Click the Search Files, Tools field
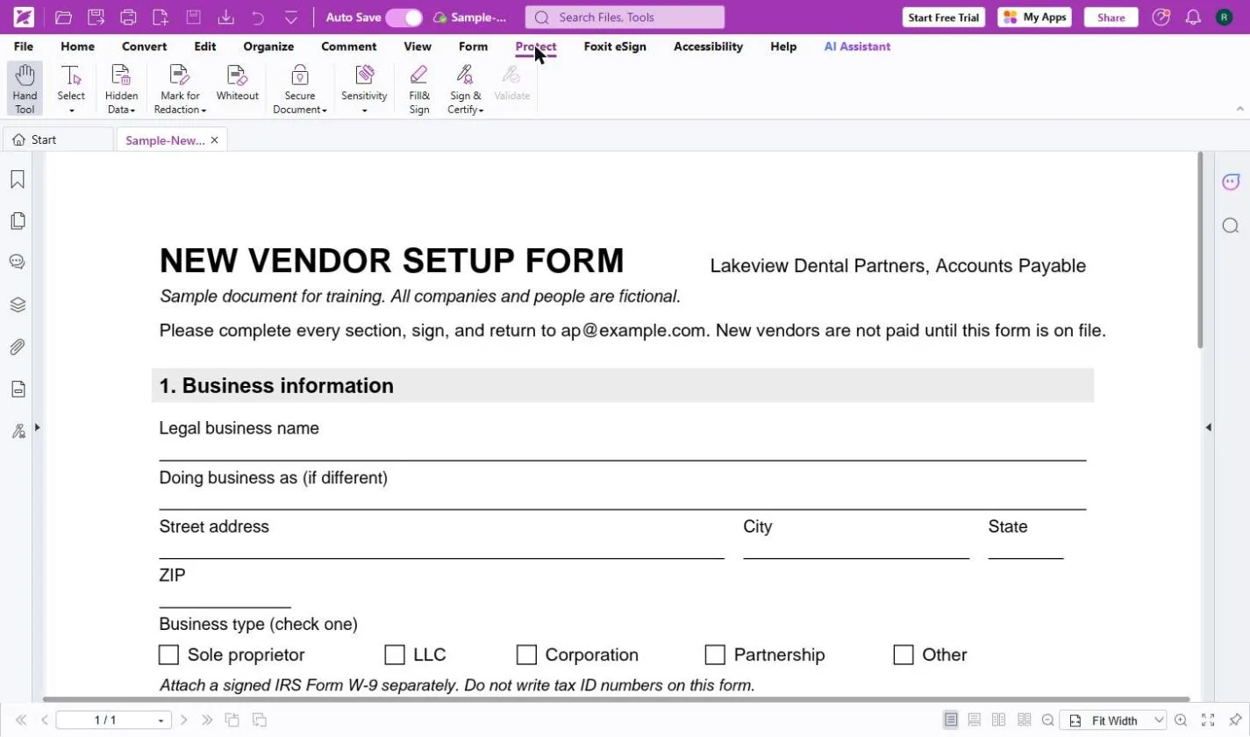The height and width of the screenshot is (737, 1250). click(x=625, y=18)
